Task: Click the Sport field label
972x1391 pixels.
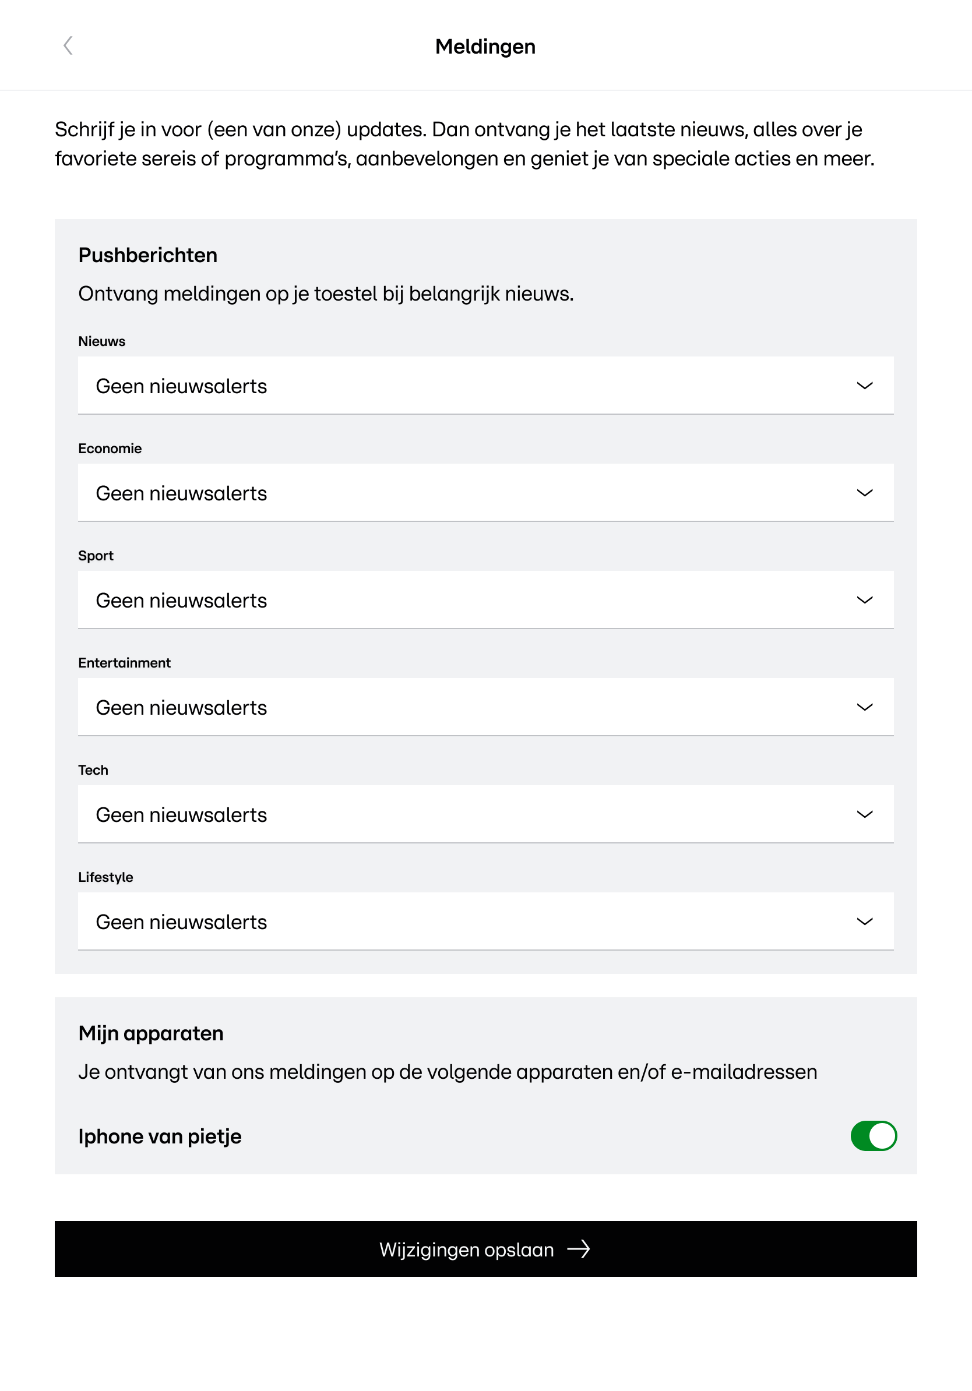Action: pyautogui.click(x=96, y=556)
